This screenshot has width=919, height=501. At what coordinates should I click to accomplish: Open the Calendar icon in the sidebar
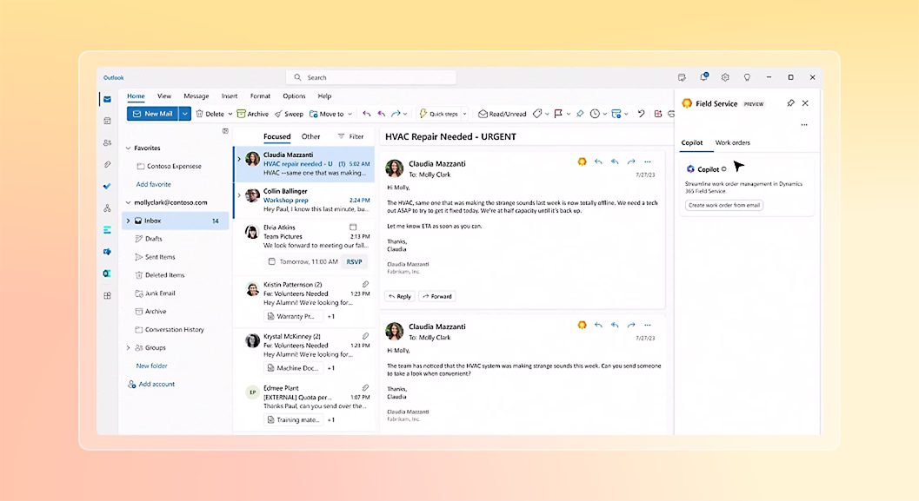(107, 122)
